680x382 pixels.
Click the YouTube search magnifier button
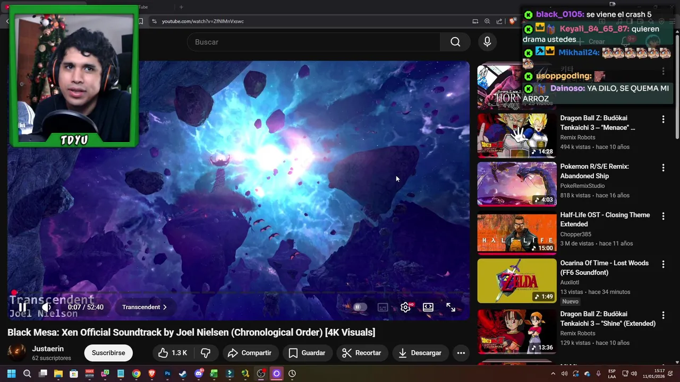pyautogui.click(x=455, y=42)
